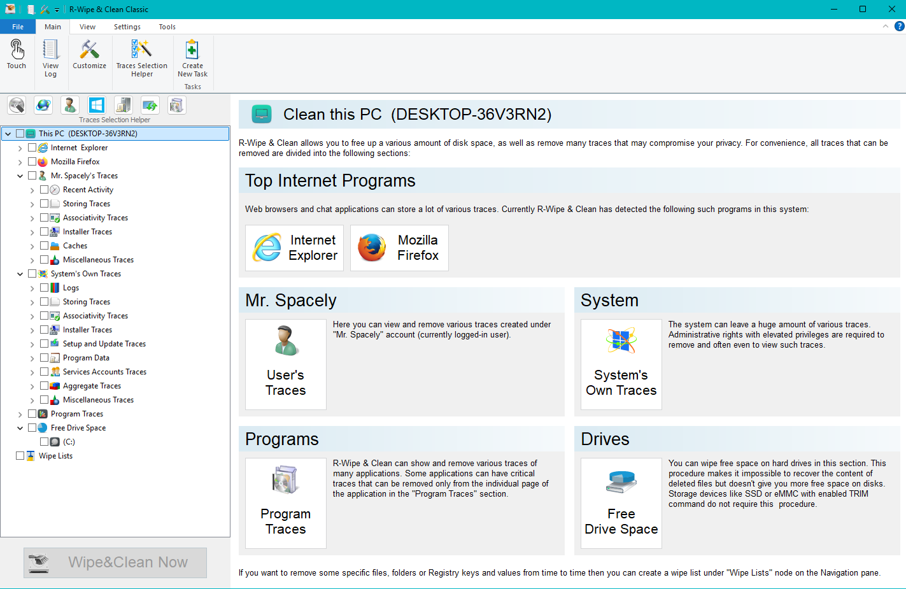This screenshot has height=589, width=906.
Task: Open the Free Drive Space tile
Action: pyautogui.click(x=621, y=503)
